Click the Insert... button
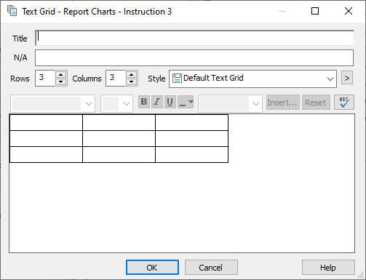 tap(283, 103)
